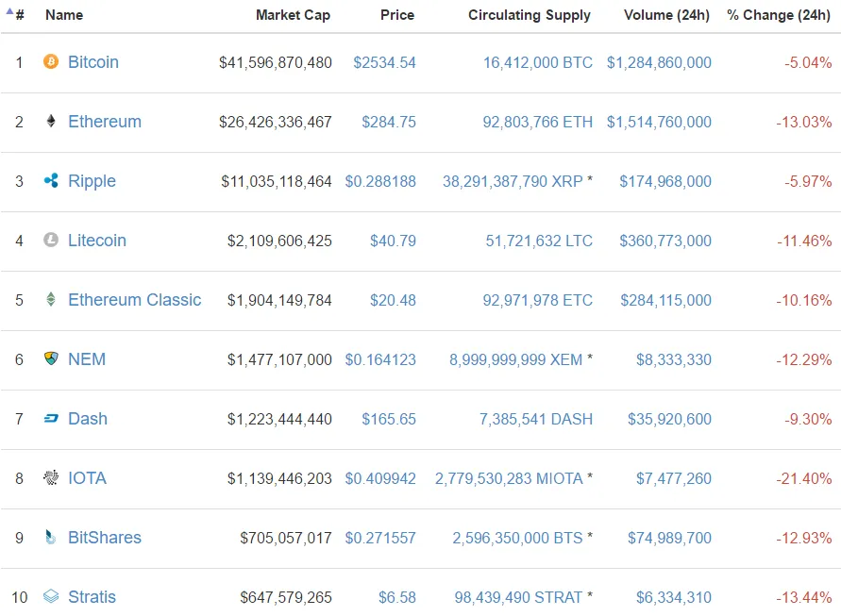
Task: Open the BitShares name link
Action: [x=105, y=538]
